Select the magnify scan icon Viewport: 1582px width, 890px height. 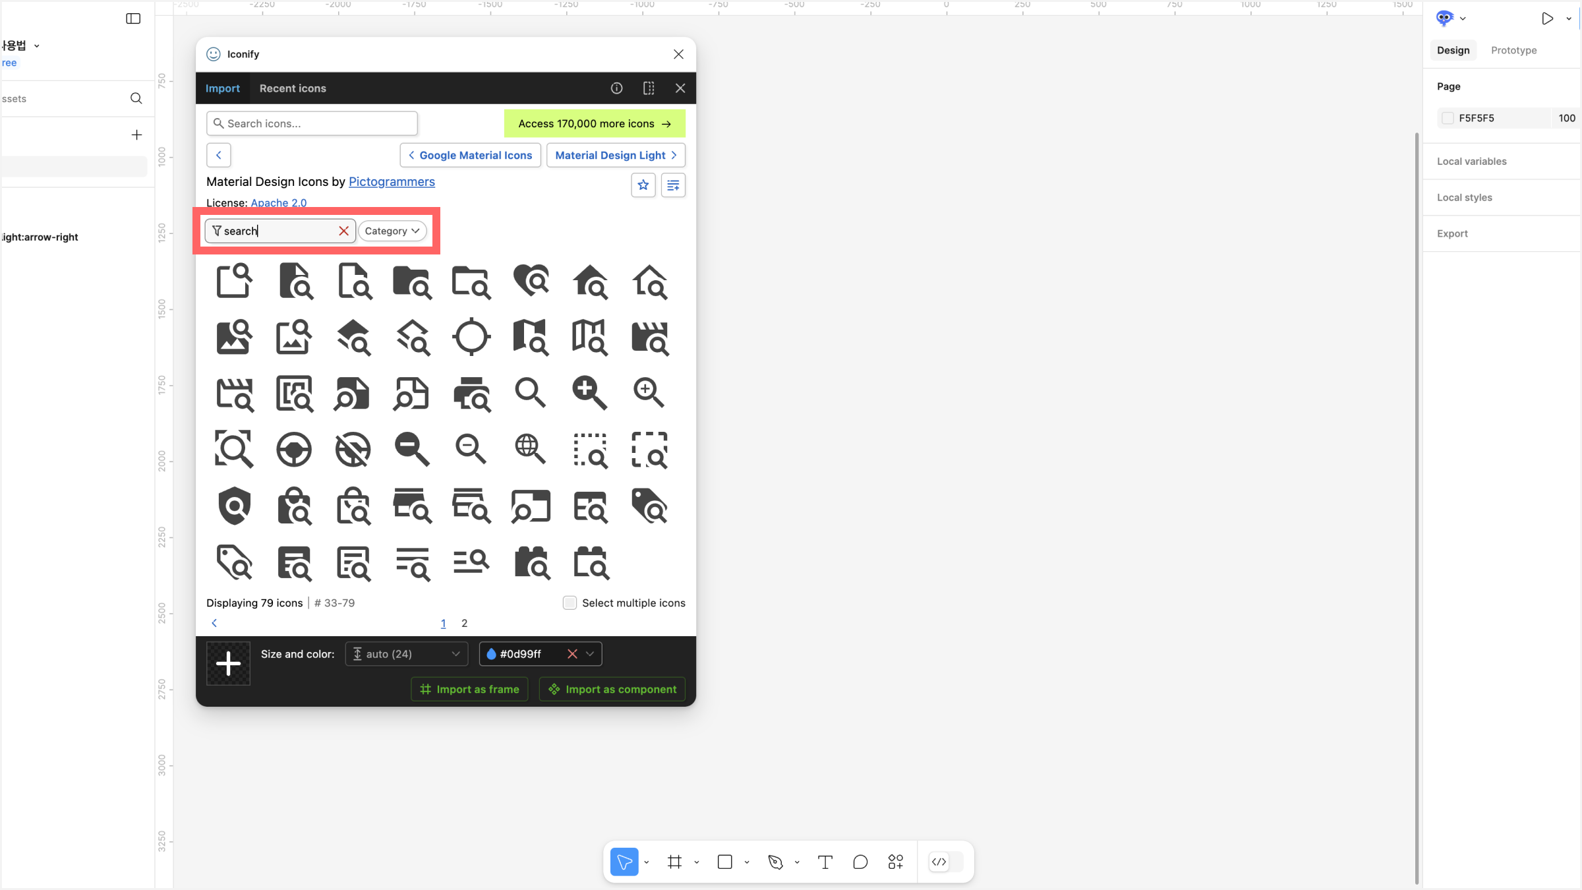pos(234,450)
